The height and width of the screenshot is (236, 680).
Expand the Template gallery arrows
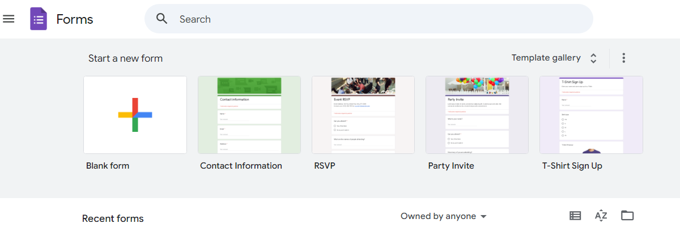coord(593,58)
